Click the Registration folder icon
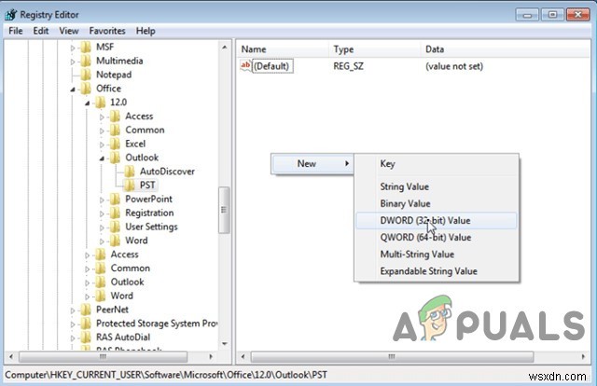Screen dimensions: 597x386 pos(115,213)
